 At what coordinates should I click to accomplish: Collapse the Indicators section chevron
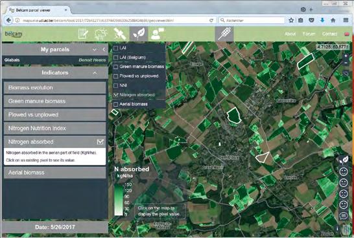95,72
